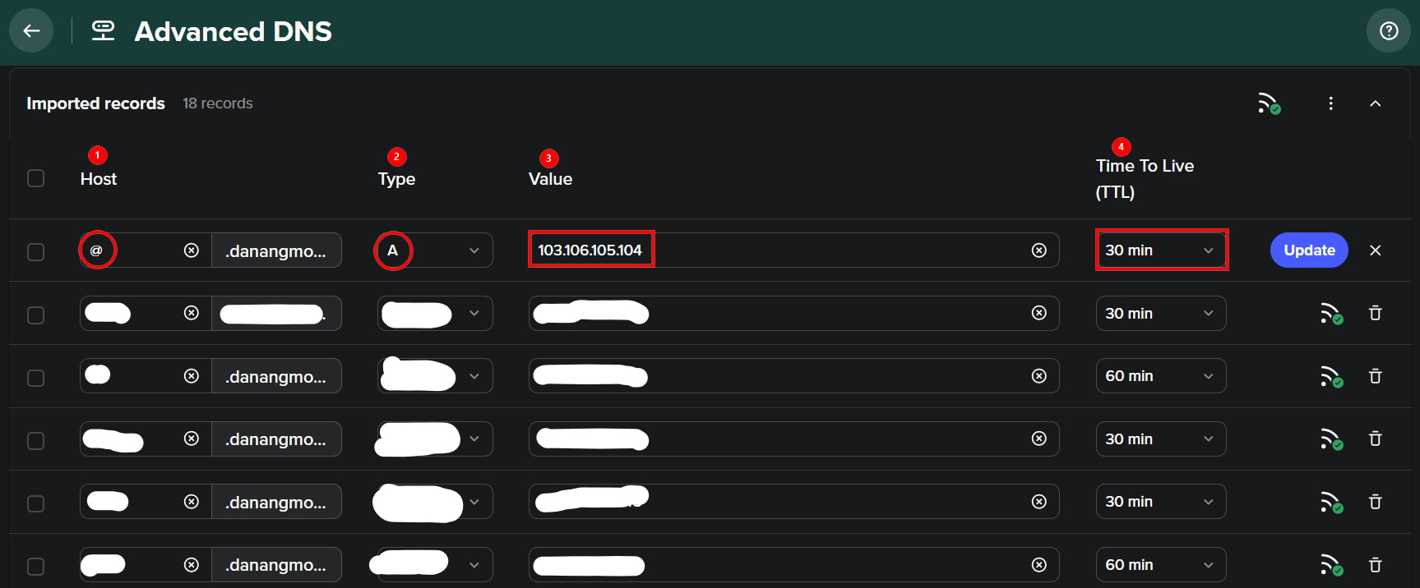Click the three-dot menu for Imported records
The height and width of the screenshot is (588, 1420).
tap(1330, 103)
